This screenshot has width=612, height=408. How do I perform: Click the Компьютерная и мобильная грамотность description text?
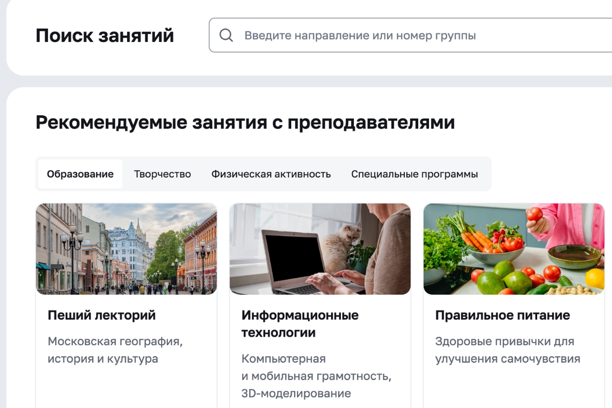[x=316, y=368]
